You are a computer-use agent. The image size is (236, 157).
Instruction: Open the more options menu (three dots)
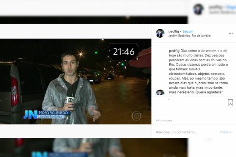pyautogui.click(x=230, y=33)
